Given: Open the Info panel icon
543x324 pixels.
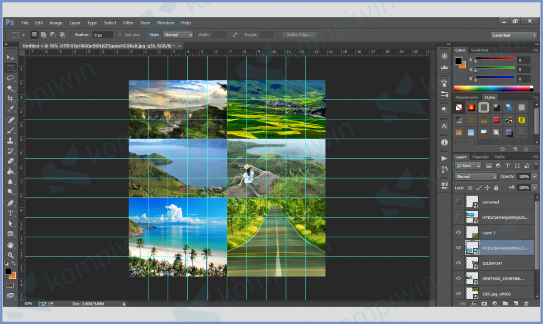Looking at the screenshot, I should 444,142.
